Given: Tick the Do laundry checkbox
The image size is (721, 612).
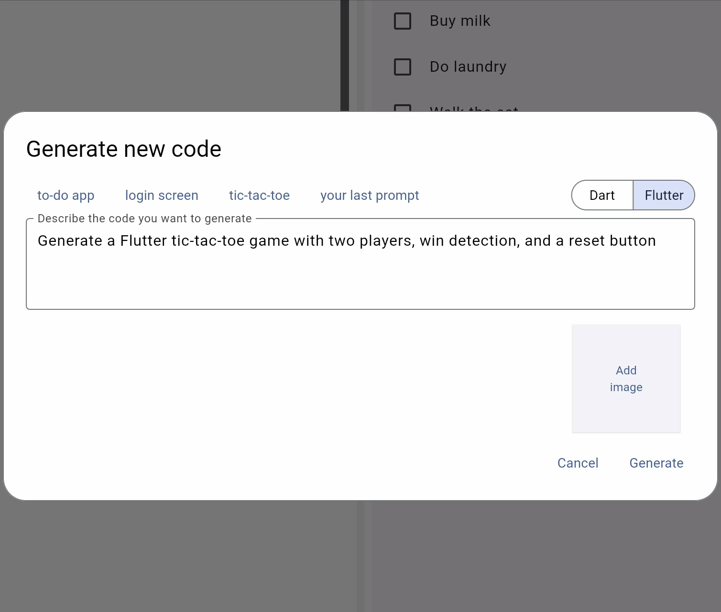Looking at the screenshot, I should tap(403, 67).
